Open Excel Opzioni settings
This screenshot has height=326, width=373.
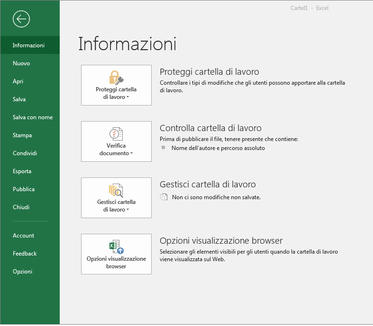pos(30,272)
